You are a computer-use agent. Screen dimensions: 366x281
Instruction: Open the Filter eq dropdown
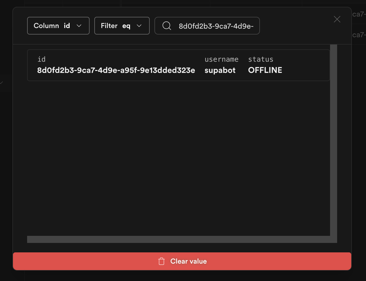(122, 26)
